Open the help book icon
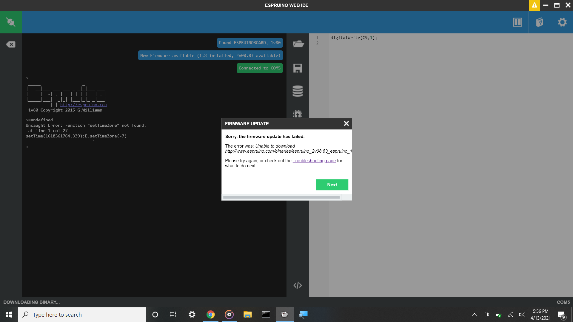The height and width of the screenshot is (322, 573). tap(540, 22)
